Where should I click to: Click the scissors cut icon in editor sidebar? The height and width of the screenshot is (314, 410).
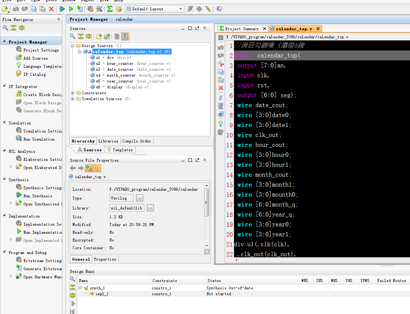(x=221, y=64)
